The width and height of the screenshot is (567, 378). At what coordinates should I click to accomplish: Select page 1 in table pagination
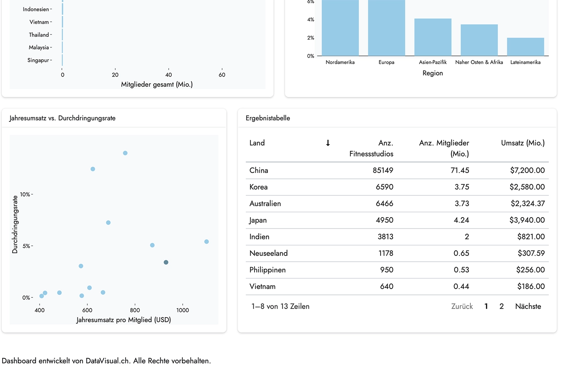486,307
